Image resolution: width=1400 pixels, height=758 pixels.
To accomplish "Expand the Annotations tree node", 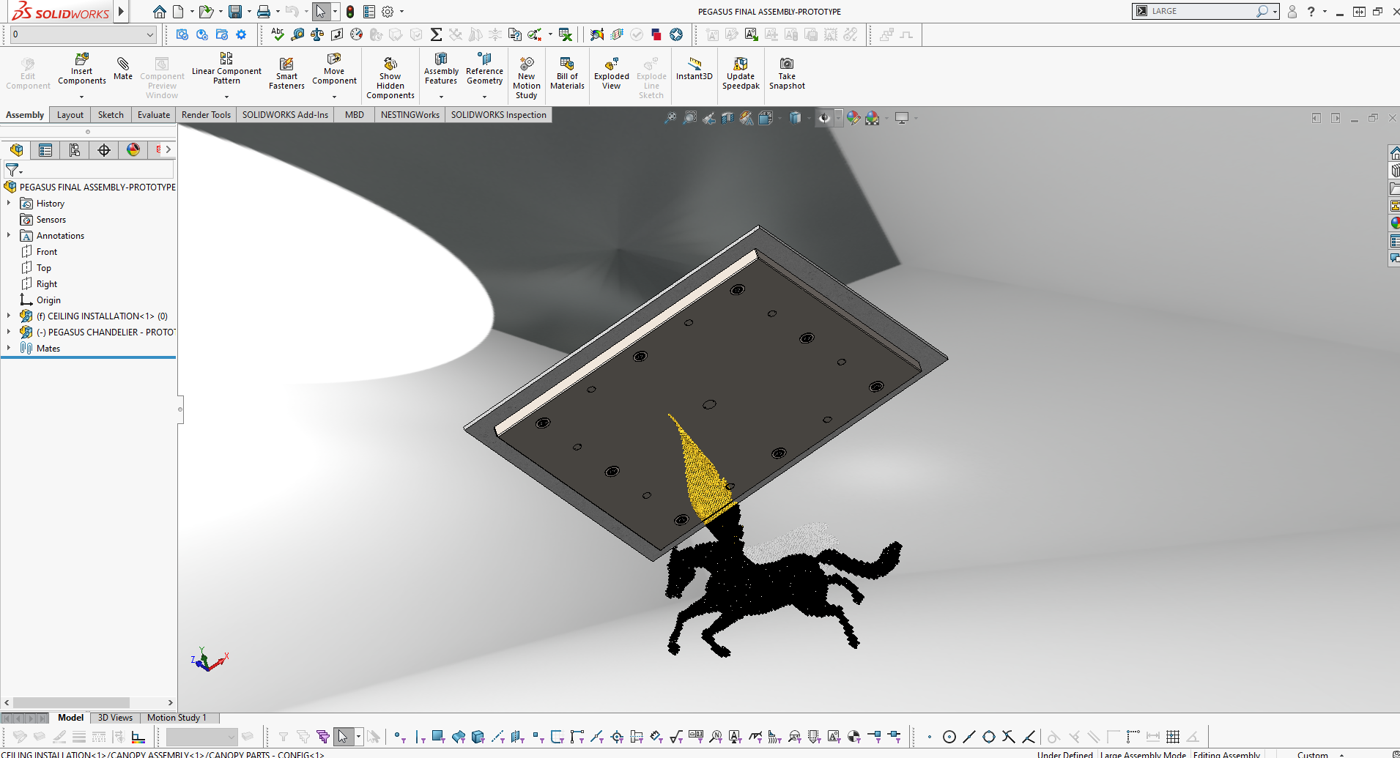I will [9, 235].
